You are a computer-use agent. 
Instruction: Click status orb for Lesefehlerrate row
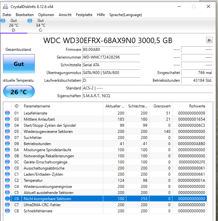coord(7,113)
